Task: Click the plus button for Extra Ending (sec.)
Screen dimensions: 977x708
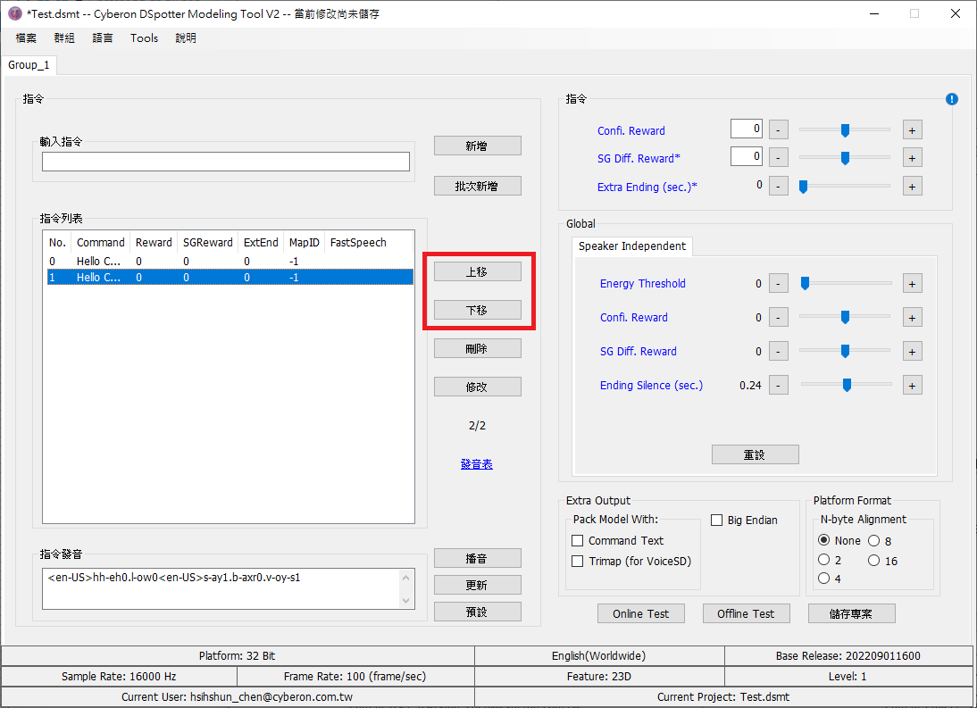Action: click(x=912, y=187)
